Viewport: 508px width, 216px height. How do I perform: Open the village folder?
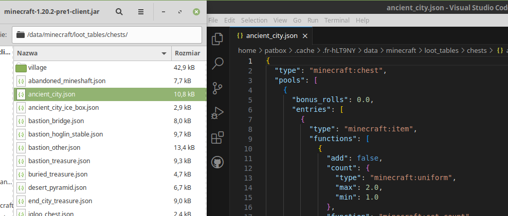coord(37,67)
